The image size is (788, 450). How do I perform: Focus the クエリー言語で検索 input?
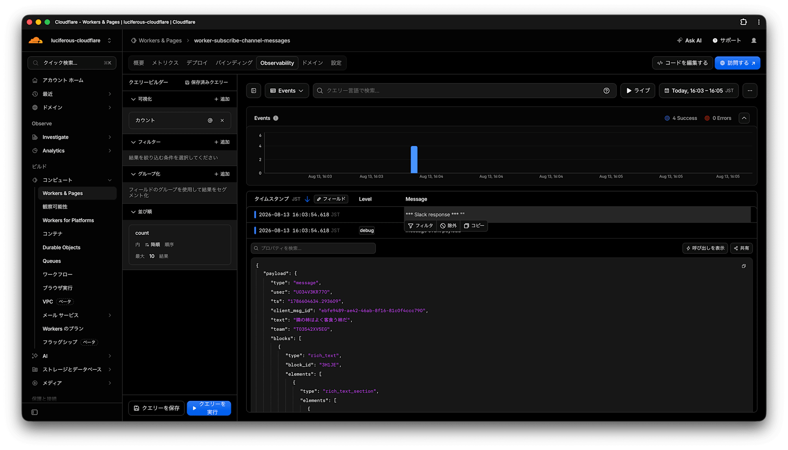(x=465, y=91)
